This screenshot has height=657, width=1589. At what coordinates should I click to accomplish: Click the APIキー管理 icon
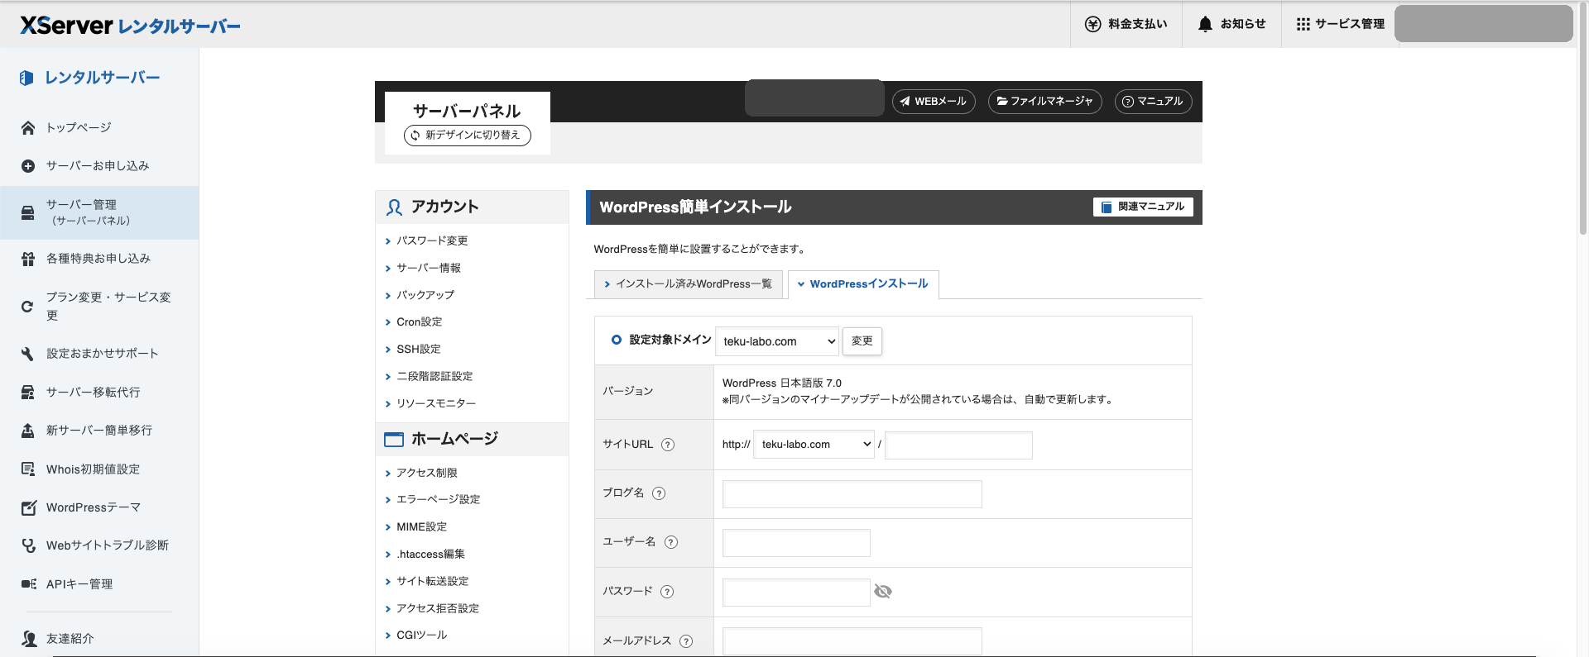(28, 584)
